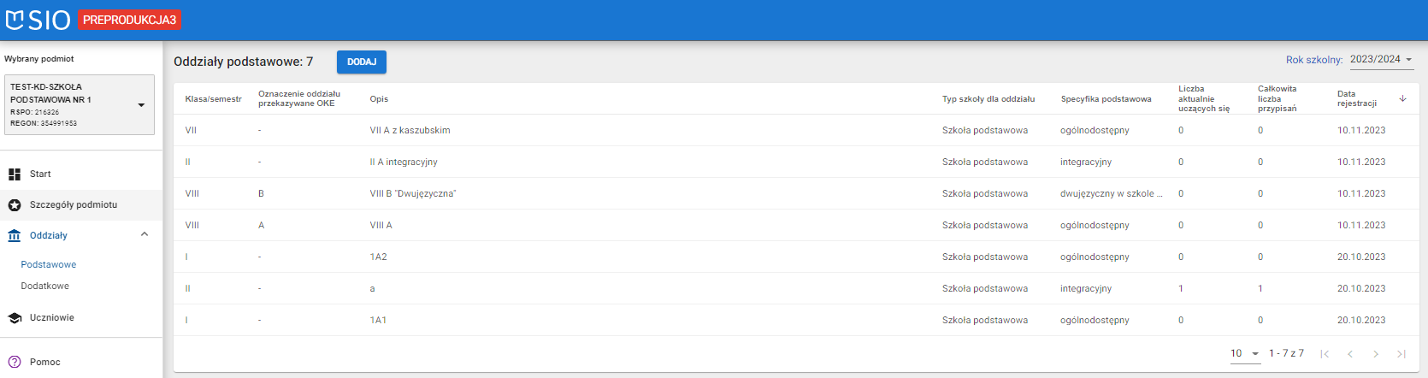Go to next page arrow
This screenshot has width=1428, height=378.
pos(1376,354)
